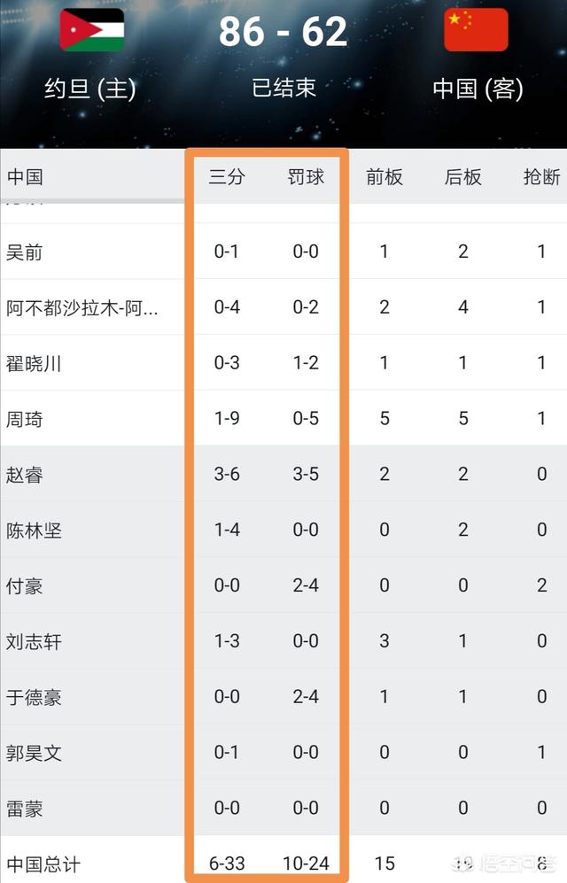Viewport: 567px width, 883px height.
Task: Click the 中国 team label in header
Action: click(26, 177)
